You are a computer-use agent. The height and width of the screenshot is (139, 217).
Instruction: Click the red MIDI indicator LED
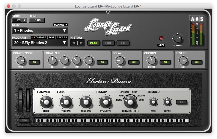coord(161,38)
